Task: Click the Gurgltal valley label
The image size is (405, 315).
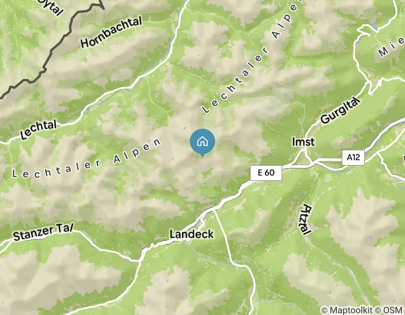Action: click(x=340, y=110)
